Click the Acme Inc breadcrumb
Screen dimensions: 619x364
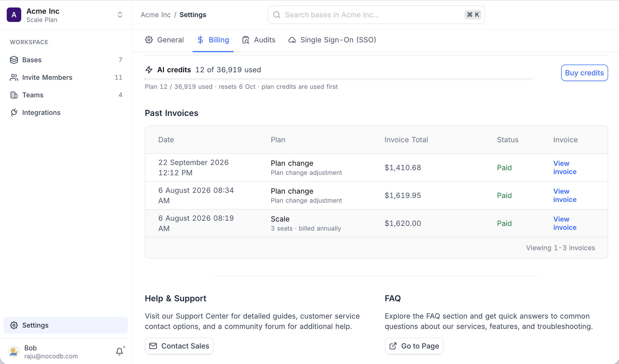pos(156,15)
